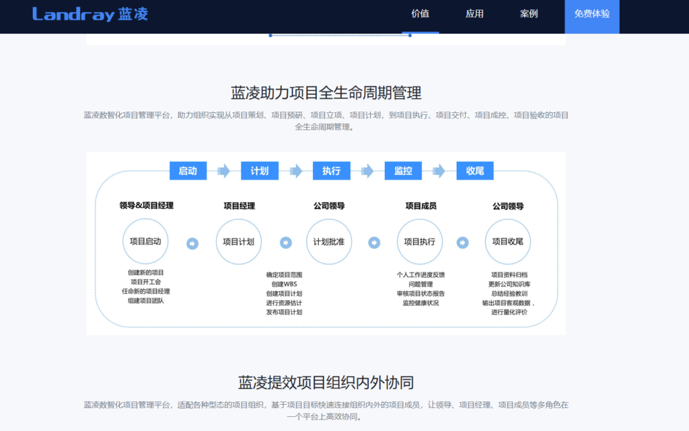Select the 价值 menu item
689x431 pixels.
(420, 14)
